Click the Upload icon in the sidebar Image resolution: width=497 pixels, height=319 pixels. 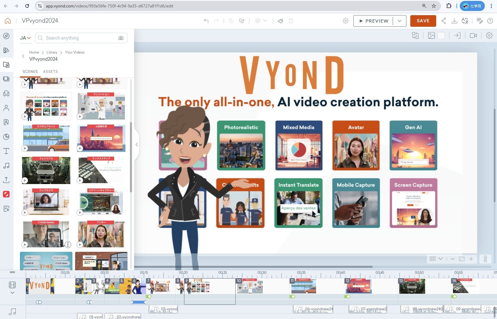6,180
